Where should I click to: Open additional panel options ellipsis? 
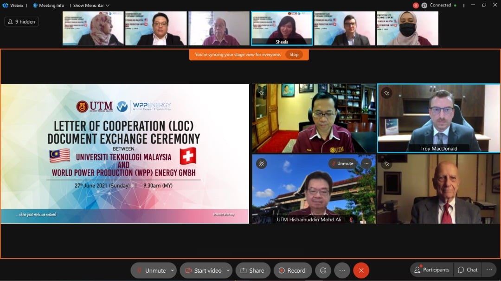(489, 270)
